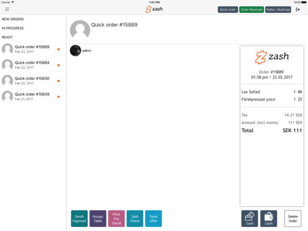Expand the NEW ORDERS section
308x231 pixels.
(13, 19)
